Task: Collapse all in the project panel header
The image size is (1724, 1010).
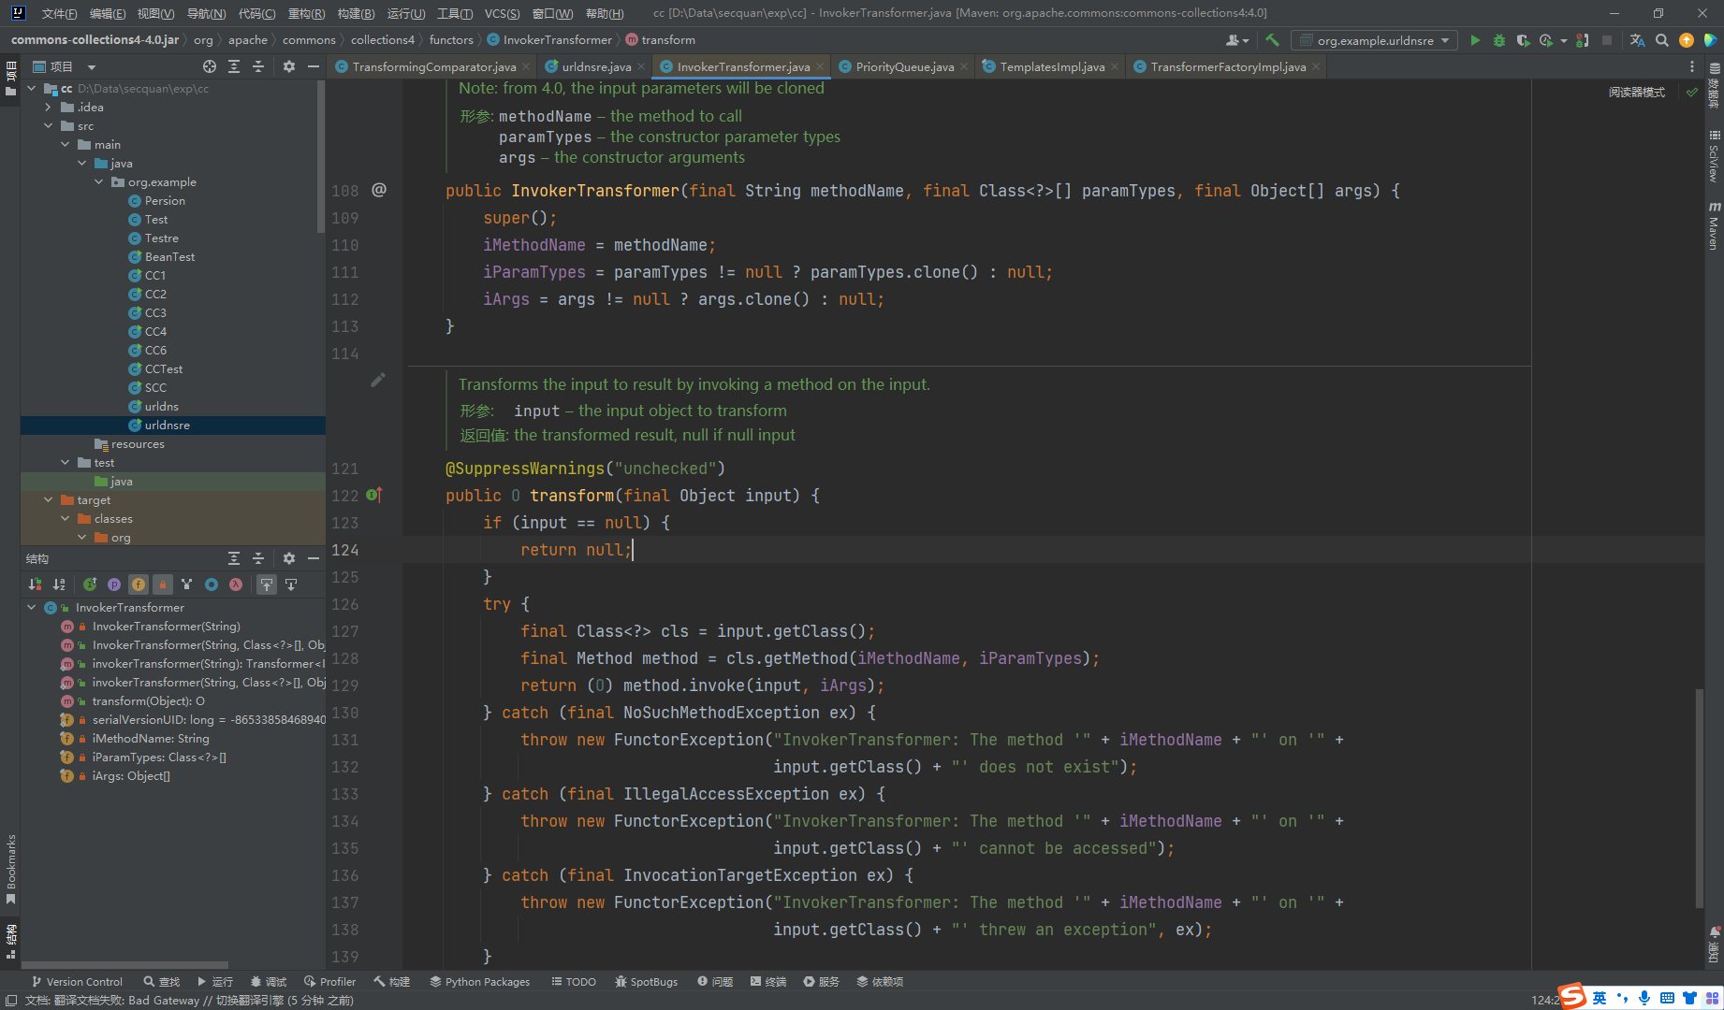Action: (258, 66)
